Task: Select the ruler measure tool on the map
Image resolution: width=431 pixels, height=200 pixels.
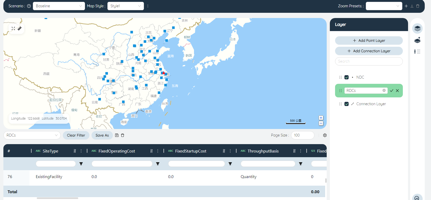Action: pyautogui.click(x=20, y=28)
